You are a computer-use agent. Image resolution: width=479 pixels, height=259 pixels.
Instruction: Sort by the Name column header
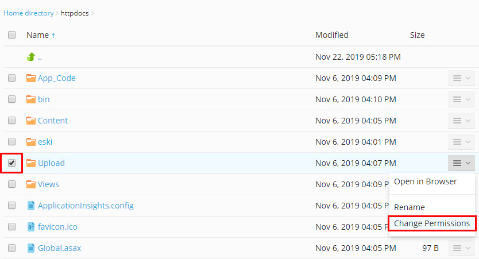pos(37,35)
